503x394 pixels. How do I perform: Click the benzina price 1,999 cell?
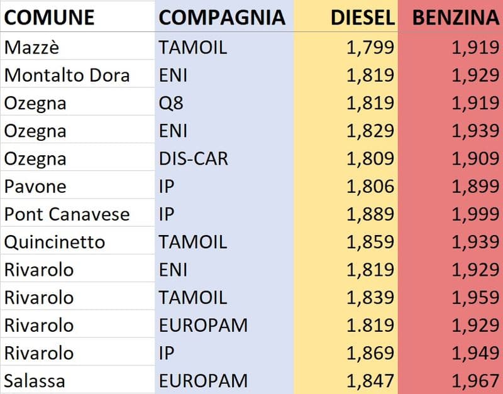point(473,214)
